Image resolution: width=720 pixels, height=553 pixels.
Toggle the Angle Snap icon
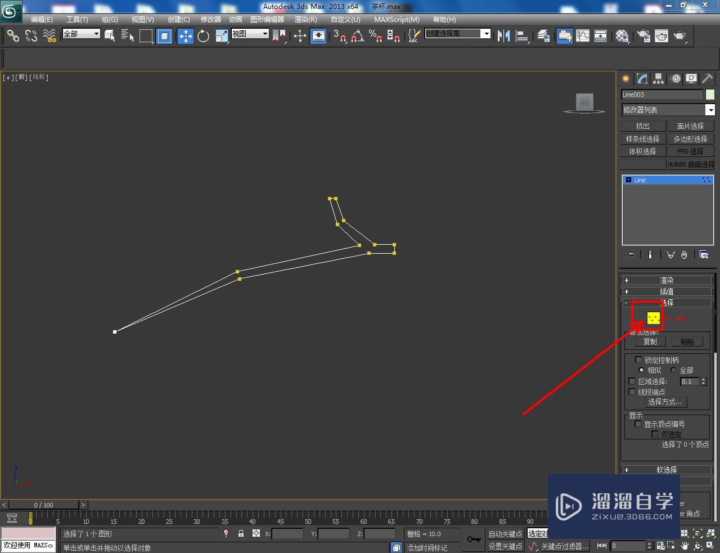pos(357,36)
